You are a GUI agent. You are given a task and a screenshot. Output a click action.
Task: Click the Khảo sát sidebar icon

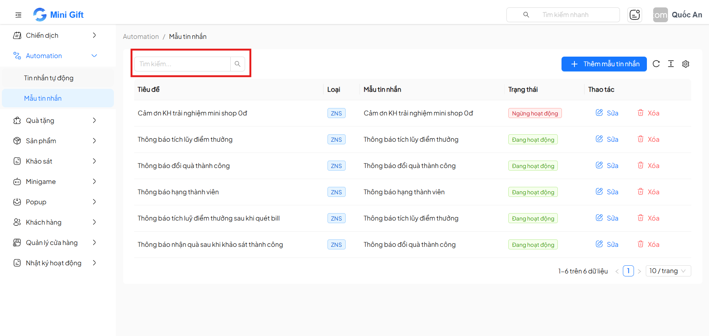[17, 161]
